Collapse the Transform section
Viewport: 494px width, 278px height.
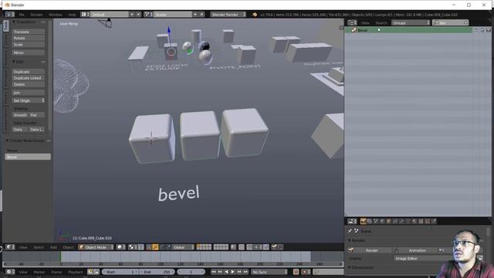[x=14, y=22]
